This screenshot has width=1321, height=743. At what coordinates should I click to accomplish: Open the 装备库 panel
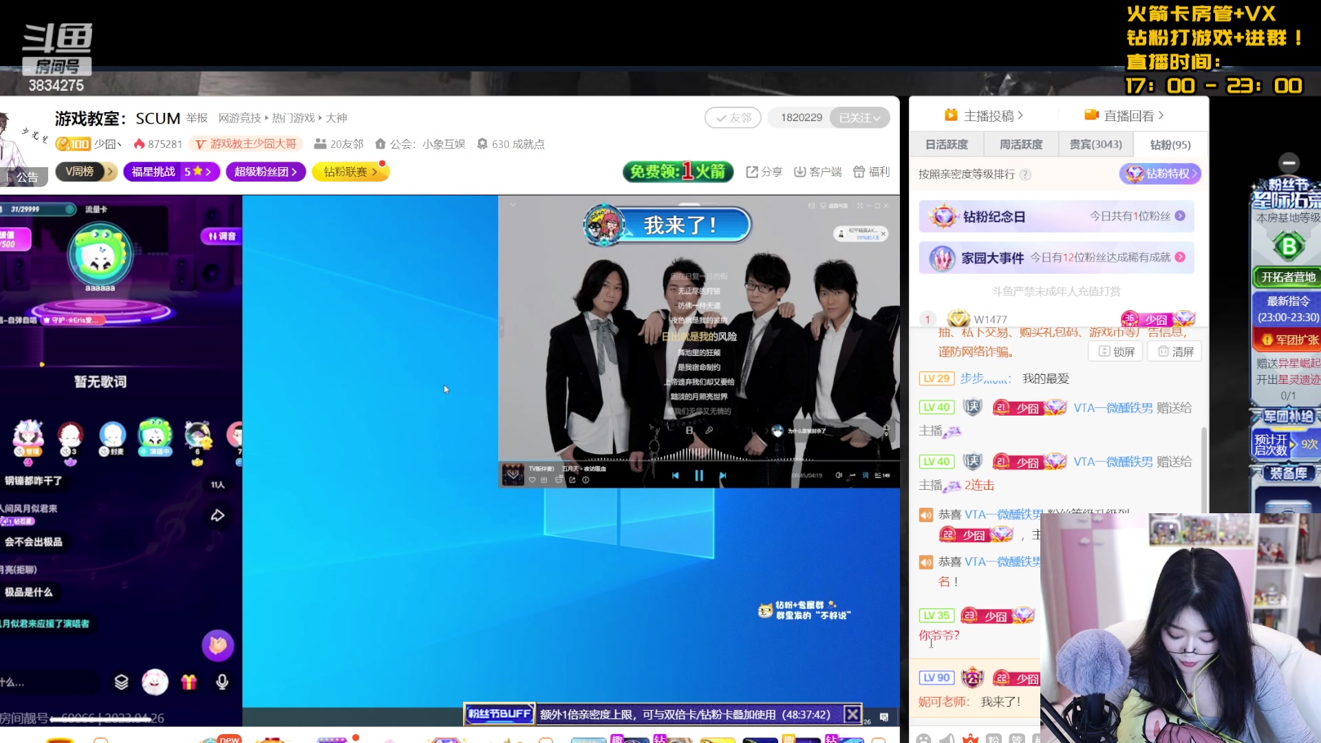pos(1288,473)
